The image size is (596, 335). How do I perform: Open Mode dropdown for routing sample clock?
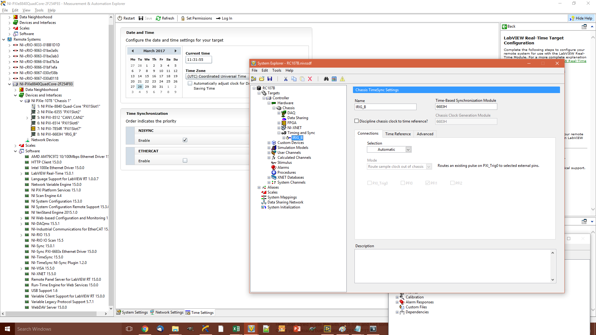click(x=399, y=167)
